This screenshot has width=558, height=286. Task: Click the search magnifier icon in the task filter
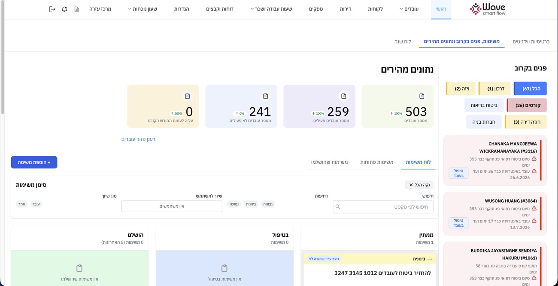(338, 207)
